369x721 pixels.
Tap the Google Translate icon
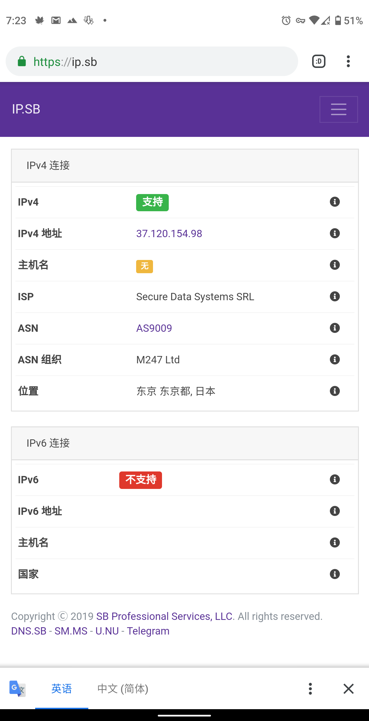tap(17, 689)
